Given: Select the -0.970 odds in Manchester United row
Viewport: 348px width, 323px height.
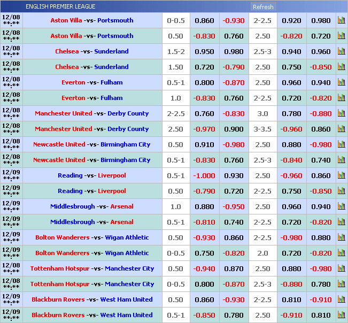Looking at the screenshot, I should [204, 129].
